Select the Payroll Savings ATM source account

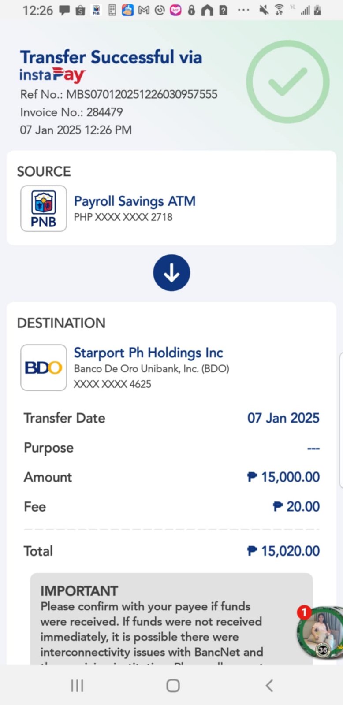tap(134, 201)
